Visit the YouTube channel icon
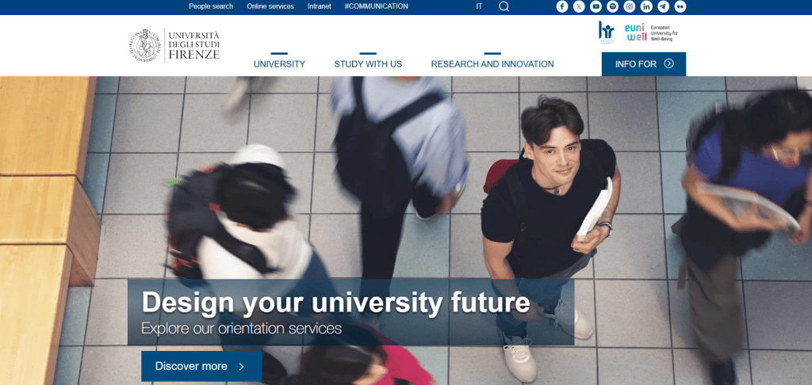The image size is (812, 385). tap(596, 6)
